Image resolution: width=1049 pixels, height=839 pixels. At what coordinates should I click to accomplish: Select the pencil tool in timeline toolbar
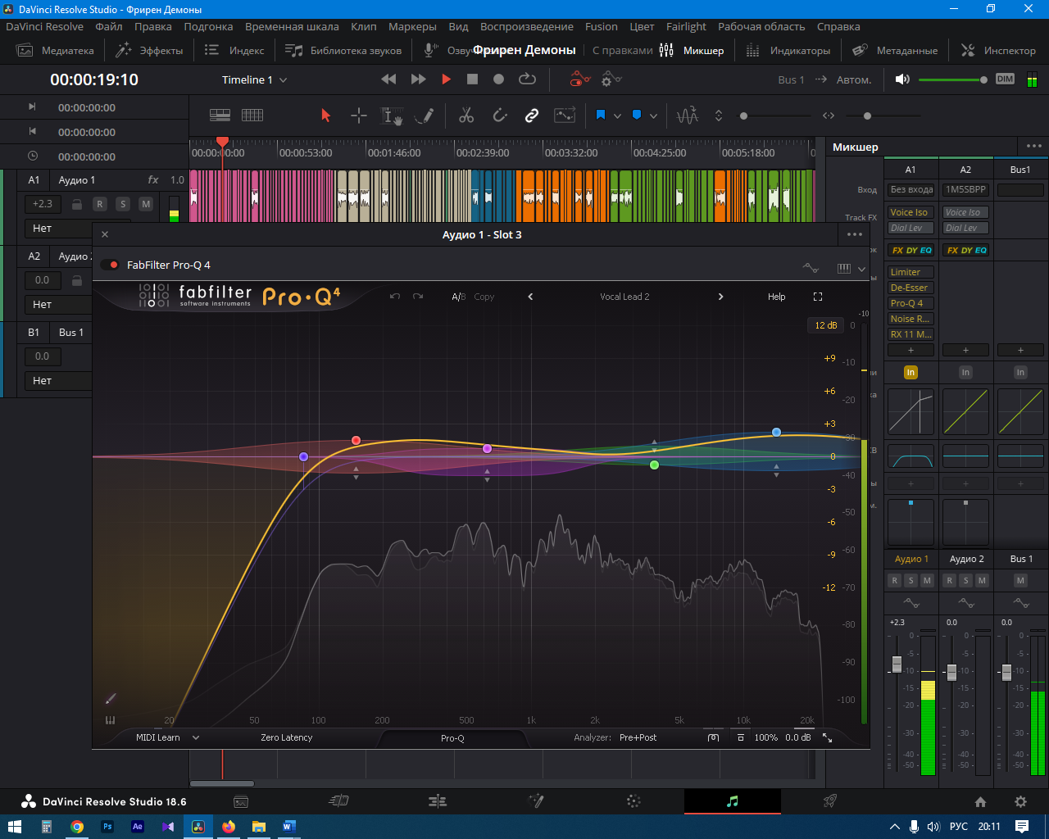[425, 116]
